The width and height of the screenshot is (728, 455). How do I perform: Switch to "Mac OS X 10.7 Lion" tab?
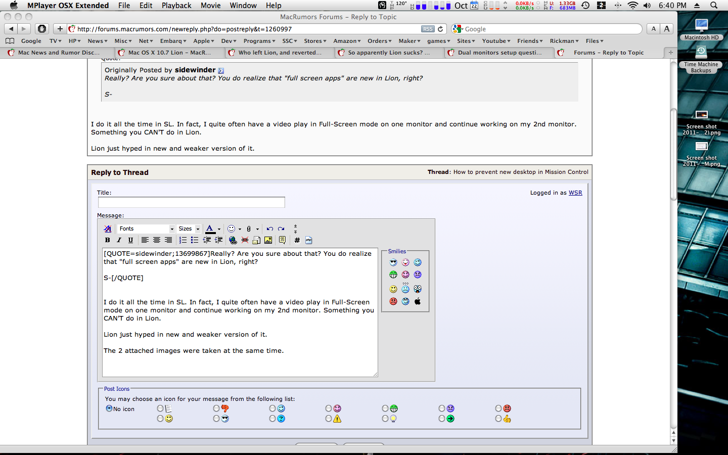point(169,53)
